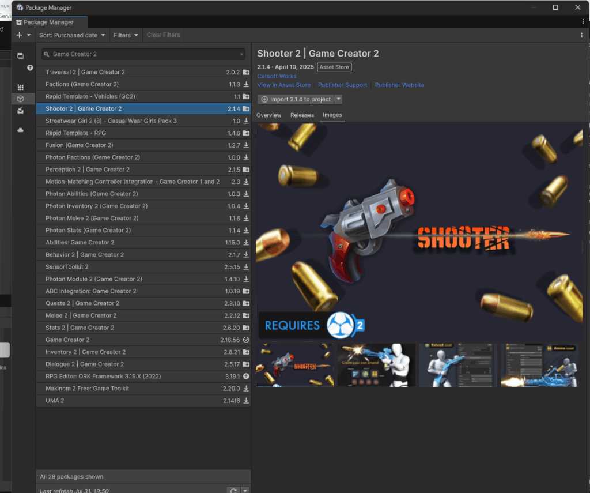Open the Sort: Purchased date dropdown
Screen dimensions: 590x493
point(72,35)
